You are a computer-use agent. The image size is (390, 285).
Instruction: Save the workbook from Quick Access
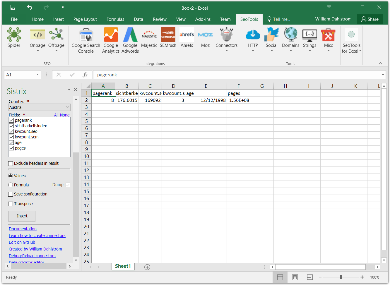coord(13,7)
